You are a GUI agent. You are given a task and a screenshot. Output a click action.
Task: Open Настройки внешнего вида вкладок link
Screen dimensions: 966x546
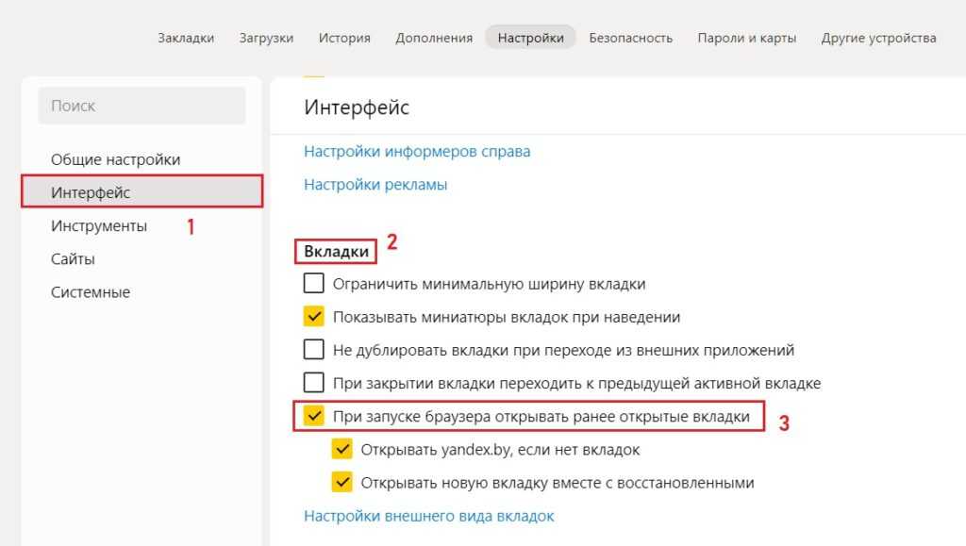pos(429,516)
